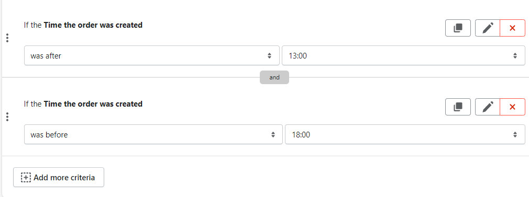The width and height of the screenshot is (529, 197).
Task: Edit the "was after" criteria with pencil icon
Action: point(488,28)
